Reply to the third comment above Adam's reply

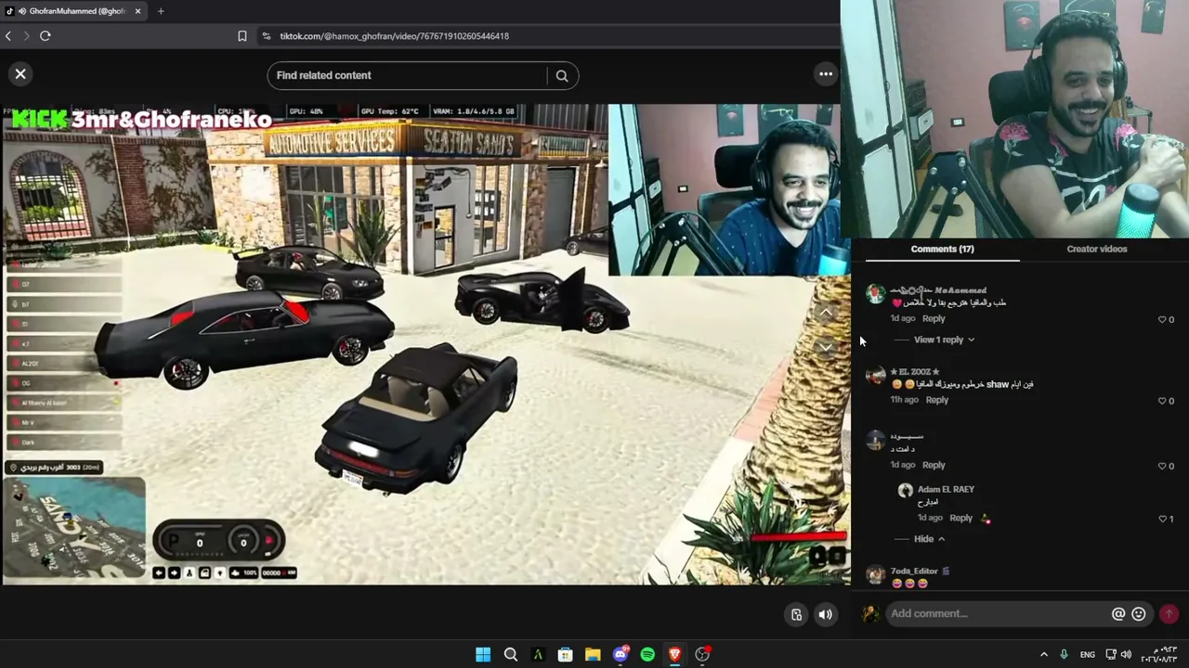[934, 465]
